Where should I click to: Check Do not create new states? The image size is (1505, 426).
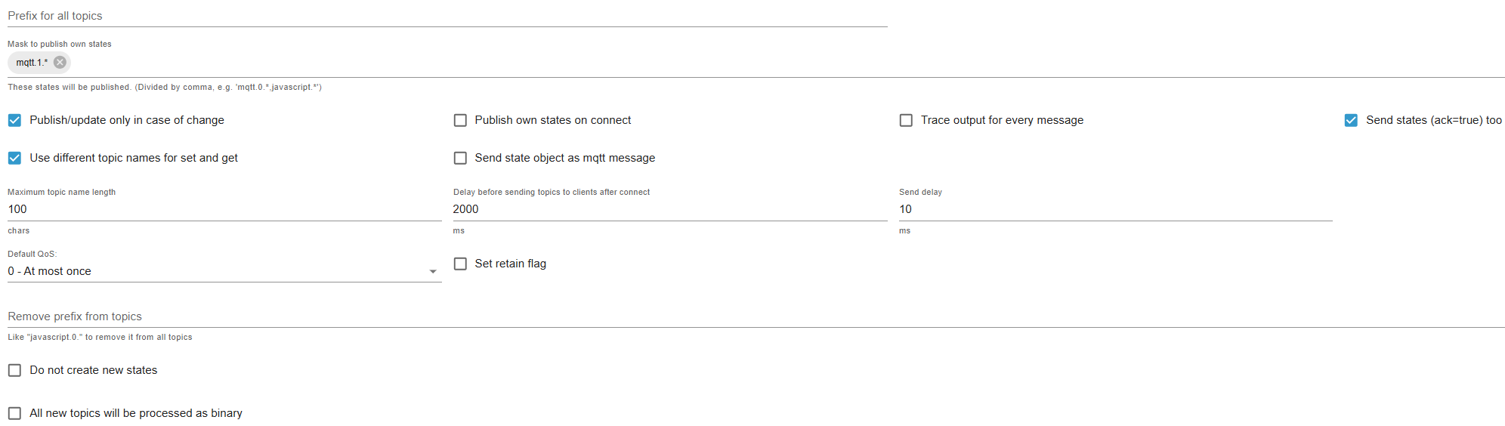14,370
